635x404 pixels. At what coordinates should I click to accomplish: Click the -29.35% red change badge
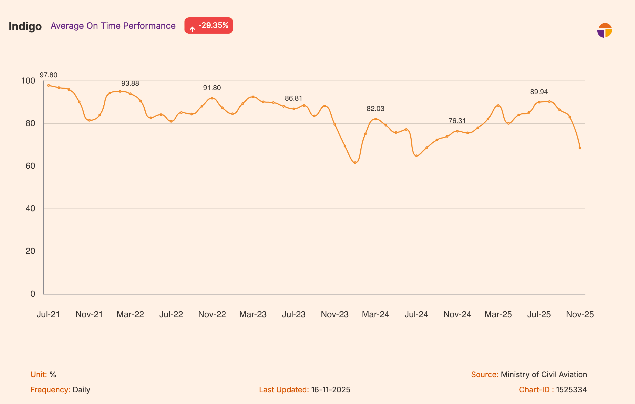point(208,25)
